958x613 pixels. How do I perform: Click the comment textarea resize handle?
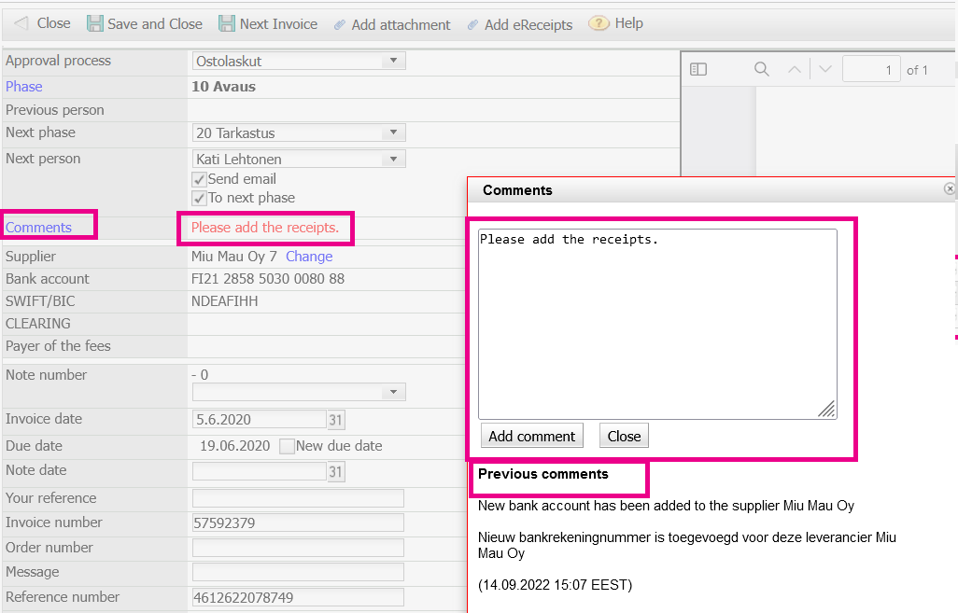coord(826,409)
